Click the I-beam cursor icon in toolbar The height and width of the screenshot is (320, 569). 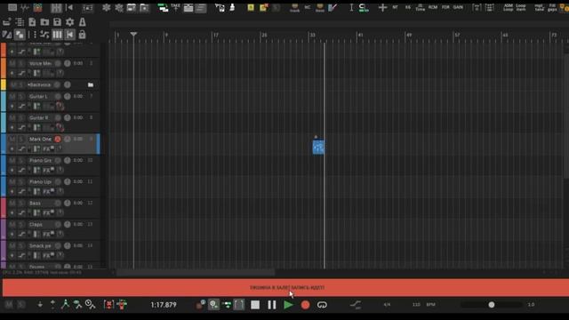point(351,7)
